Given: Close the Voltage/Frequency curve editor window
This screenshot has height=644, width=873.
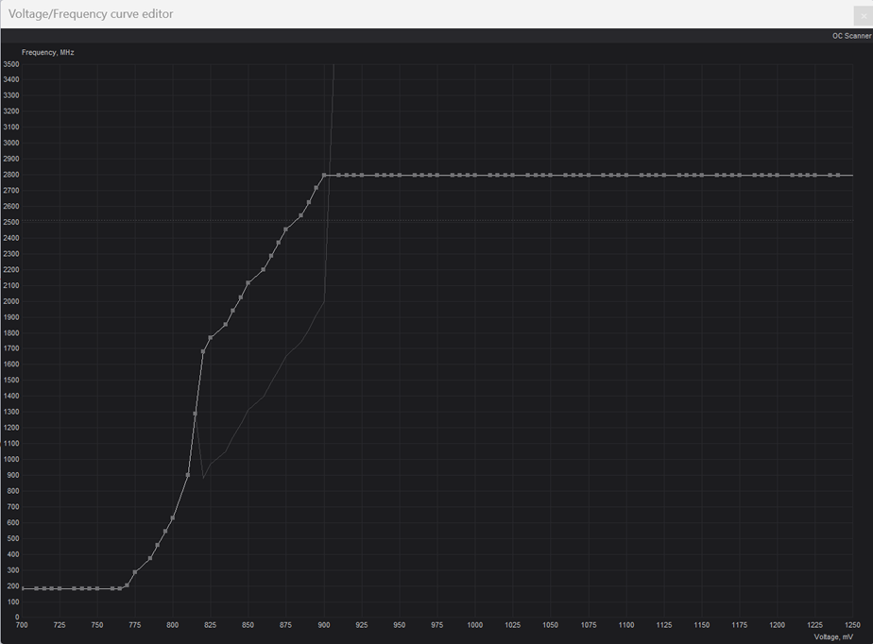Looking at the screenshot, I should [x=864, y=16].
